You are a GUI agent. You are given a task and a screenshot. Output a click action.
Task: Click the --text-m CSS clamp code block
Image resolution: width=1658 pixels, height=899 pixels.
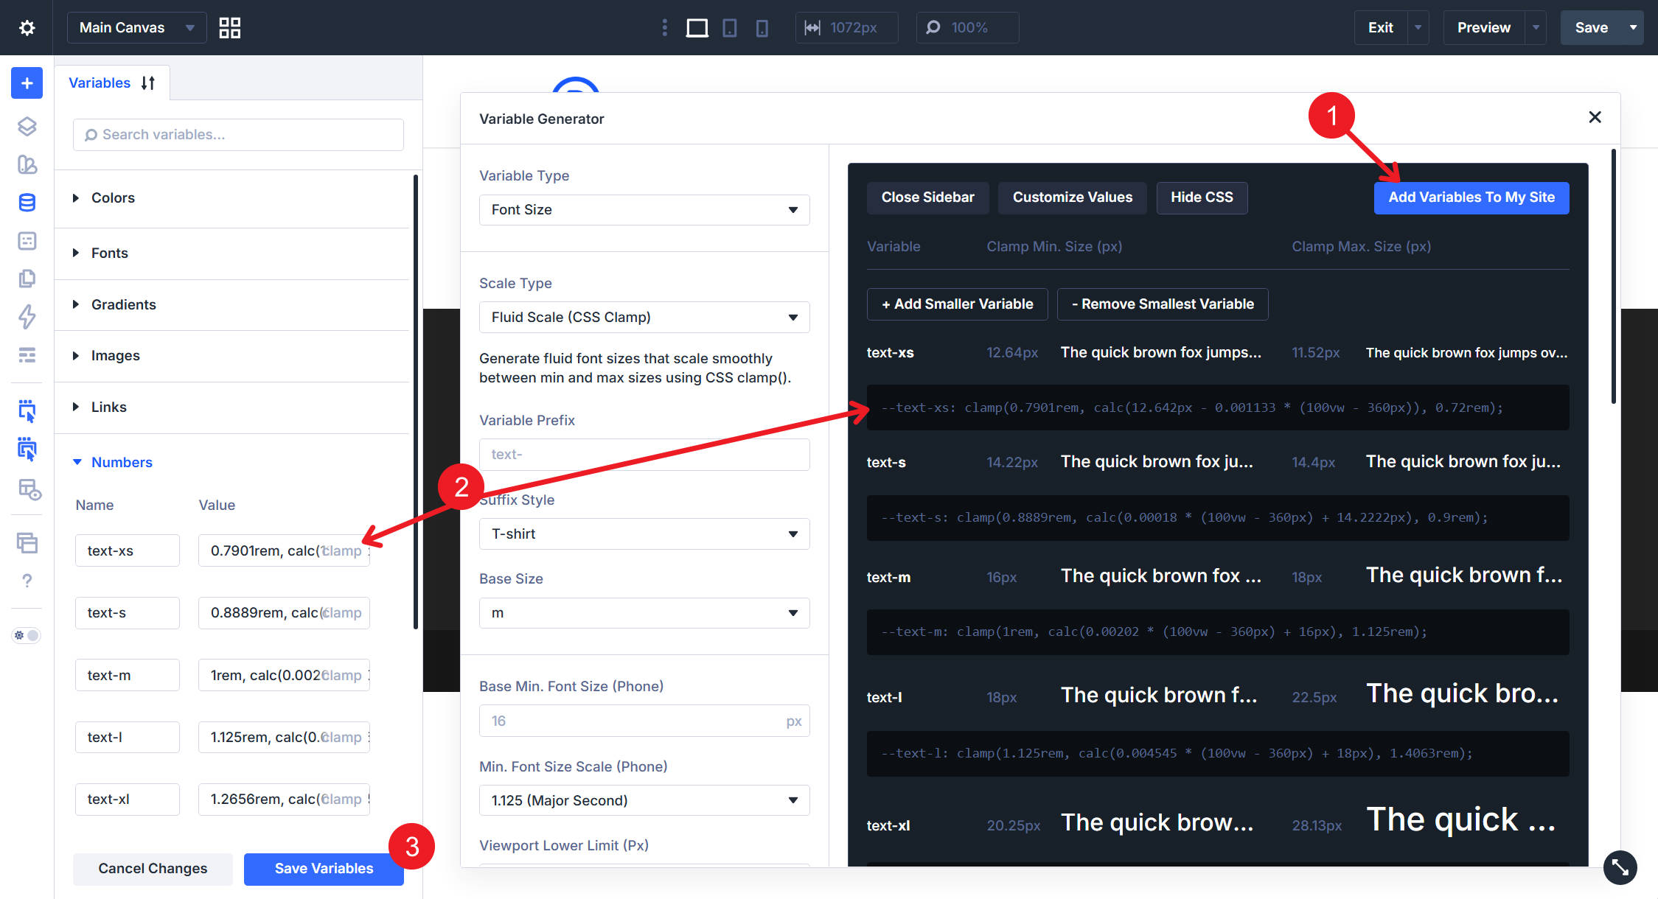pos(1218,632)
